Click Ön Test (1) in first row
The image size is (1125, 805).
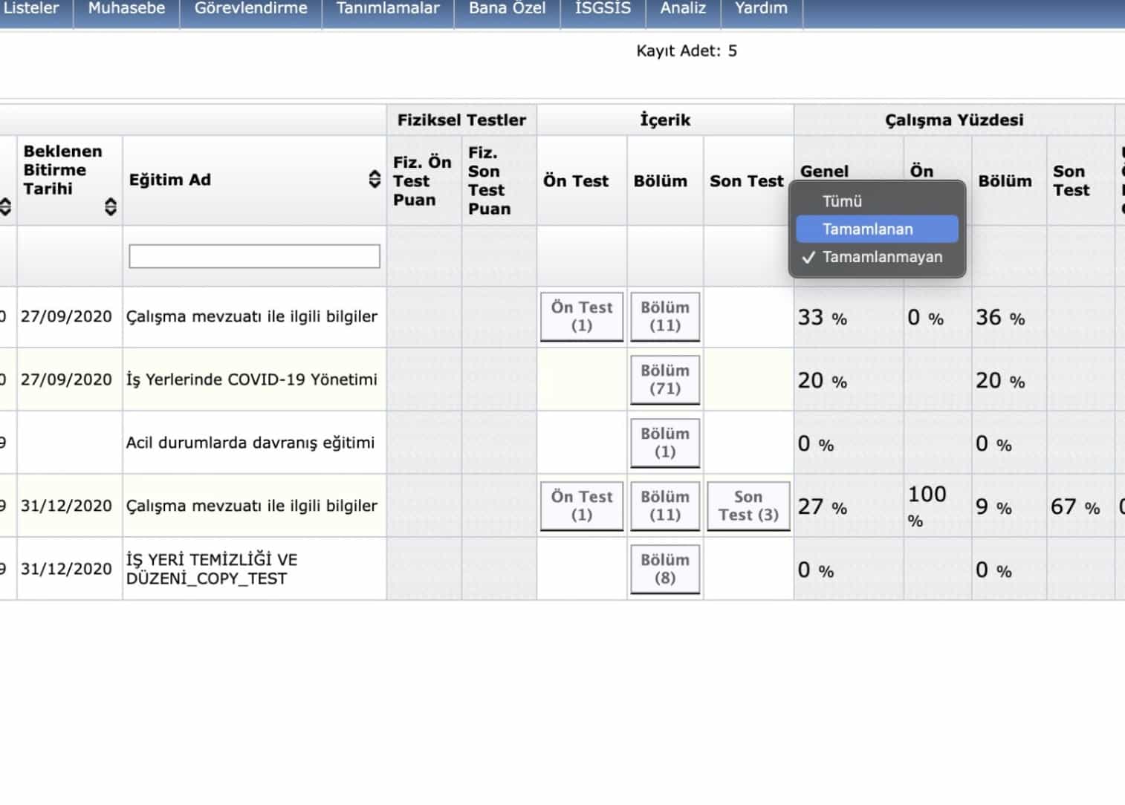point(582,316)
